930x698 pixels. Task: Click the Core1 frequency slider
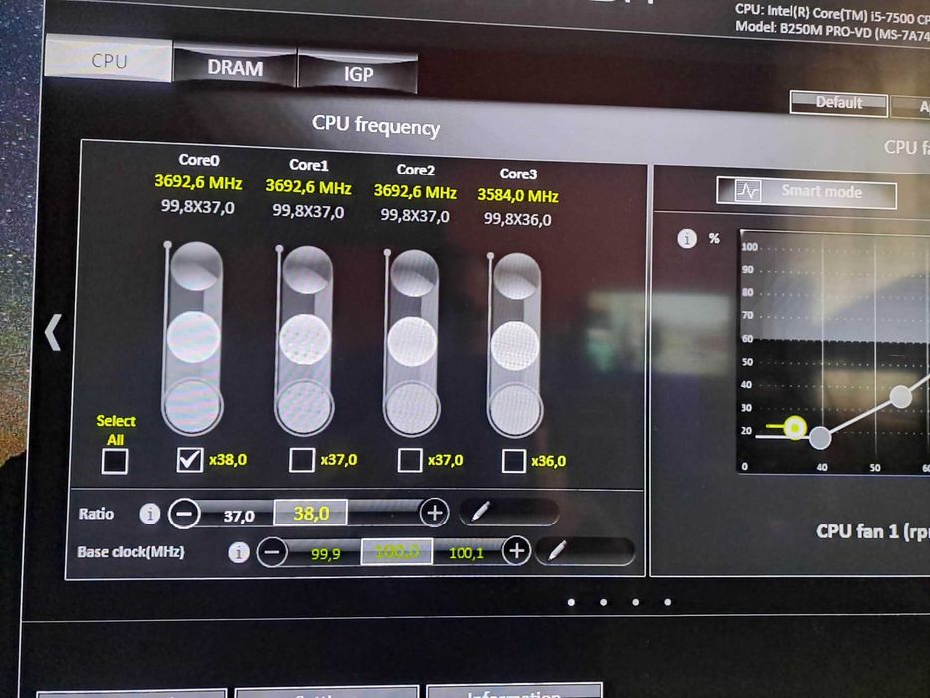304,341
